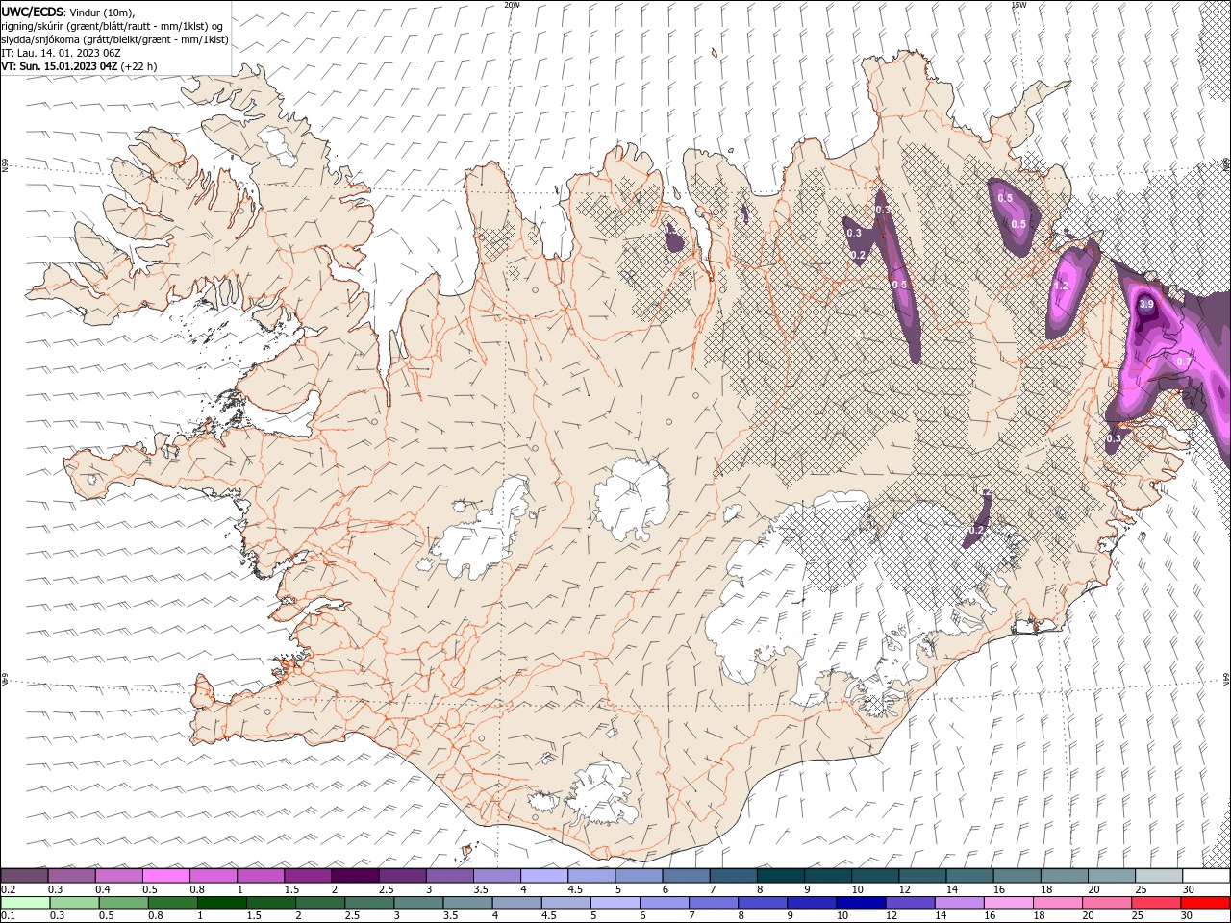
Task: Click the deep navy 10 rain-scale swatch
Action: (x=861, y=903)
